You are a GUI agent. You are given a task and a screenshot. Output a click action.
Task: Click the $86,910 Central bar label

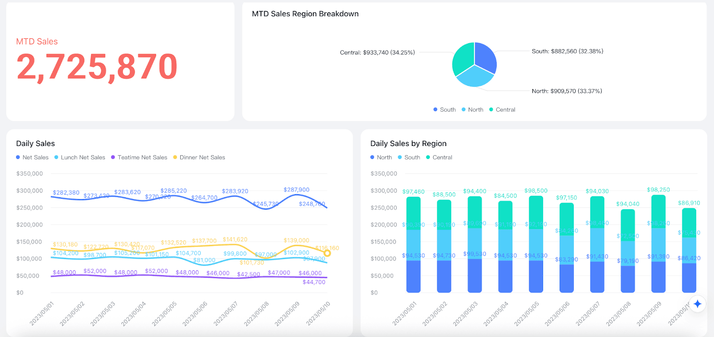[689, 203]
